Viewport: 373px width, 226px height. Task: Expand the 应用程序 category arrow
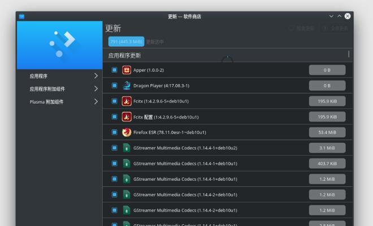(x=96, y=76)
